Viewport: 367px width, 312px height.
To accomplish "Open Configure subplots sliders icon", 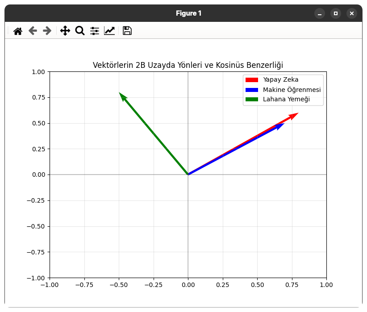I will pyautogui.click(x=95, y=31).
